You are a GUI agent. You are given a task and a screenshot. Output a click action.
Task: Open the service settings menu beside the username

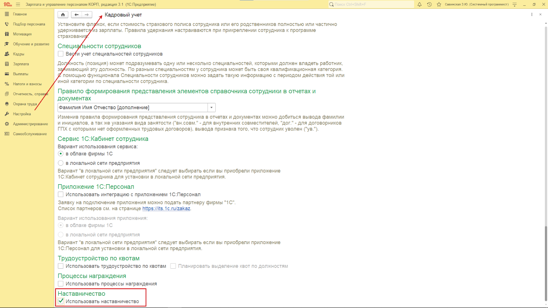tap(514, 4)
